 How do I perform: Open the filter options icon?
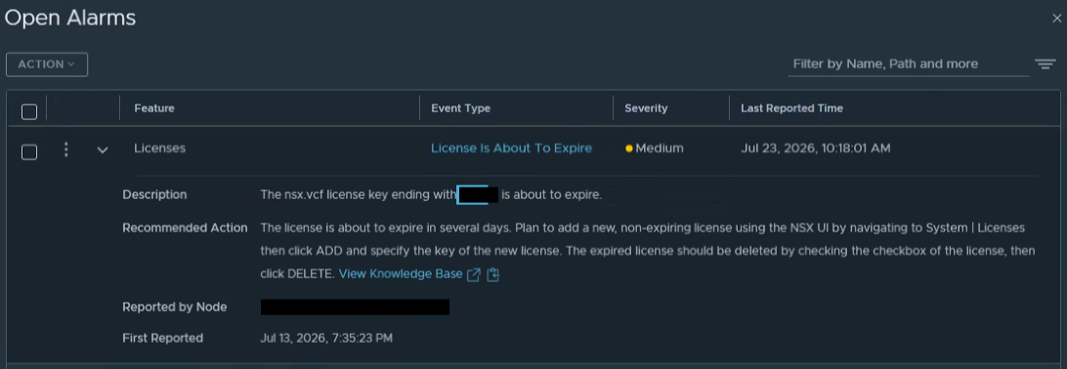coord(1046,63)
